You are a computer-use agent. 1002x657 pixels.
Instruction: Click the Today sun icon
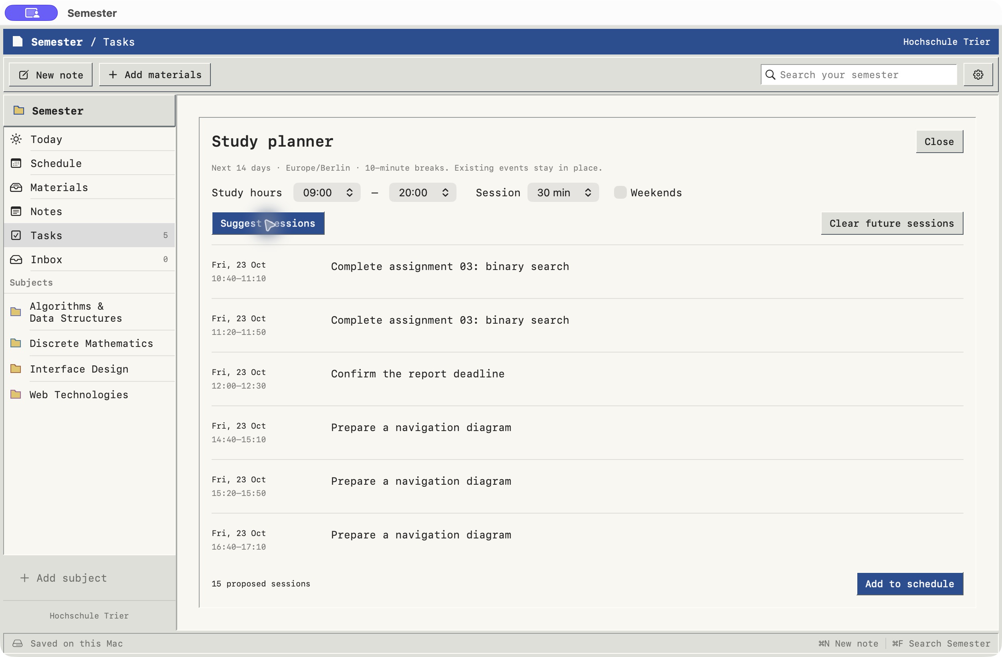tap(16, 139)
